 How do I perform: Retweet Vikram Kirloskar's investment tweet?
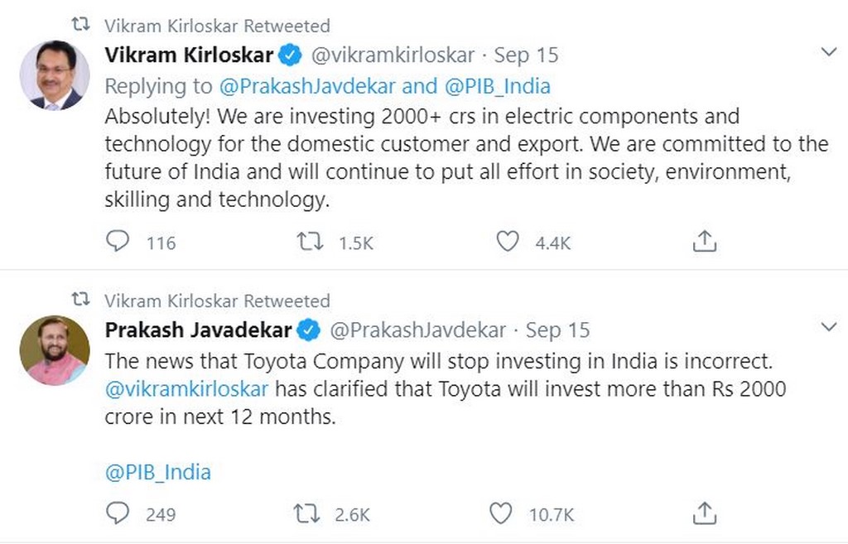[x=310, y=241]
